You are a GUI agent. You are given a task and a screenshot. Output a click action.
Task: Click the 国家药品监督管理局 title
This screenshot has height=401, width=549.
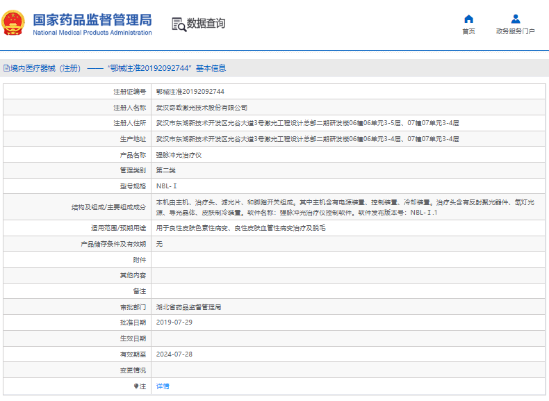coord(92,20)
